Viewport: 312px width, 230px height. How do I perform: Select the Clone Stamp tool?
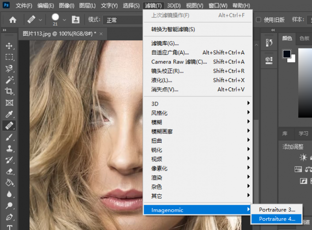pyautogui.click(x=9, y=148)
